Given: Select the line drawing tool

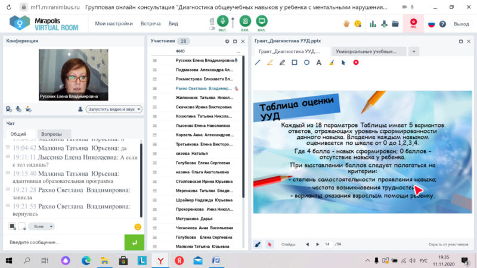Looking at the screenshot, I should pyautogui.click(x=258, y=63).
